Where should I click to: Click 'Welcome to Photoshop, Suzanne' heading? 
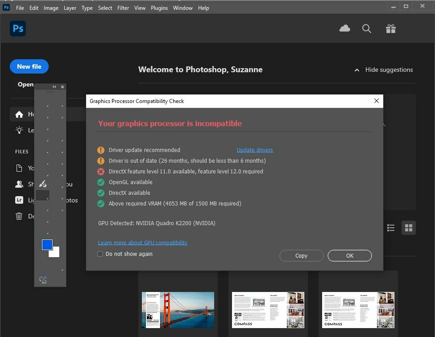[x=200, y=70]
